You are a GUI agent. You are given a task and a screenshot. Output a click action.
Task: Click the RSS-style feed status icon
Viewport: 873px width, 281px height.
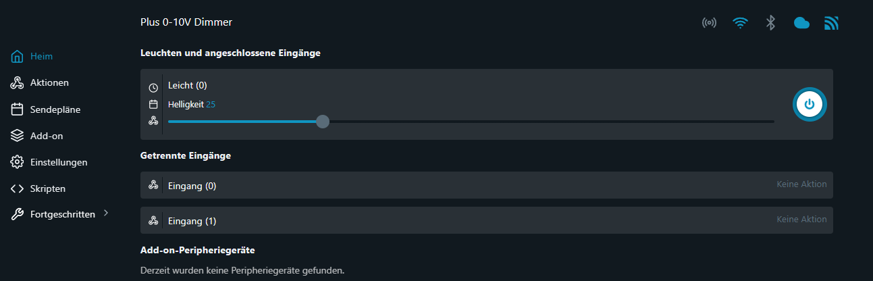point(831,23)
